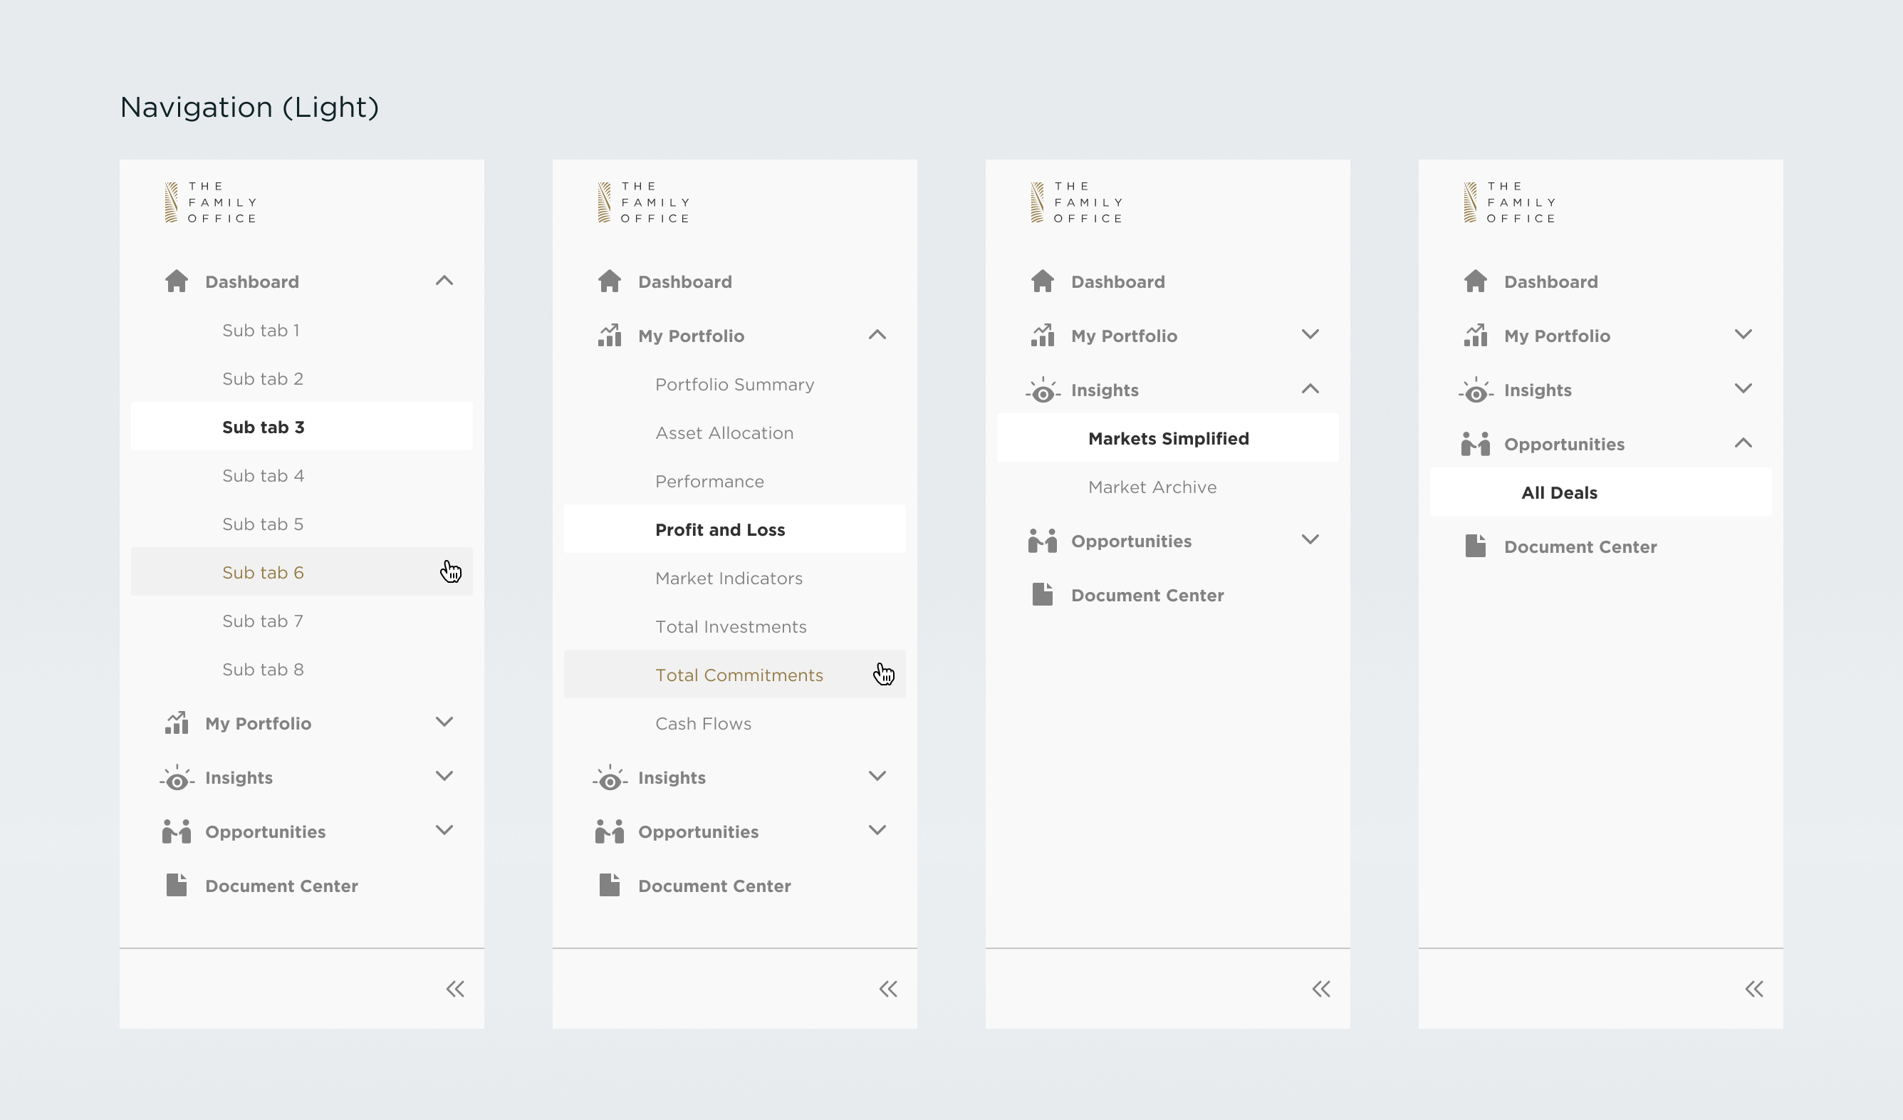Viewport: 1903px width, 1120px height.
Task: Click the double-chevron collapse icon in the leftmost sidebar
Action: tap(454, 989)
